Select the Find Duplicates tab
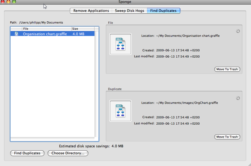 pos(164,11)
